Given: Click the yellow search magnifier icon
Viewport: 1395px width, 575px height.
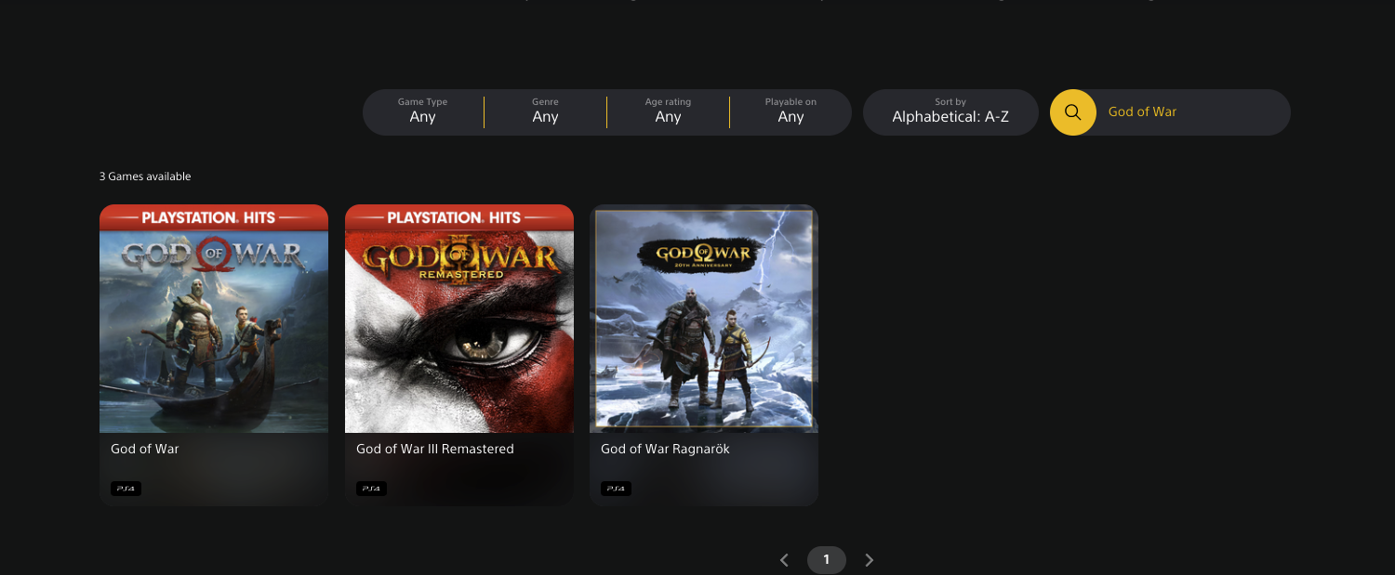Looking at the screenshot, I should pyautogui.click(x=1072, y=112).
